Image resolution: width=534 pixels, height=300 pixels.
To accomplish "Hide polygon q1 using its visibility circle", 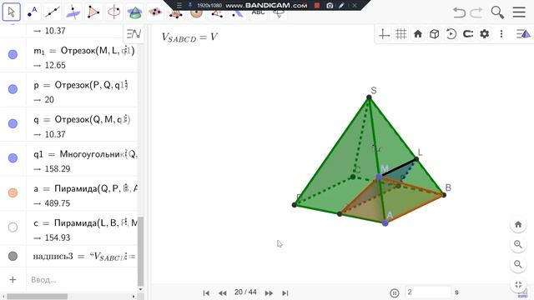I will tap(13, 158).
